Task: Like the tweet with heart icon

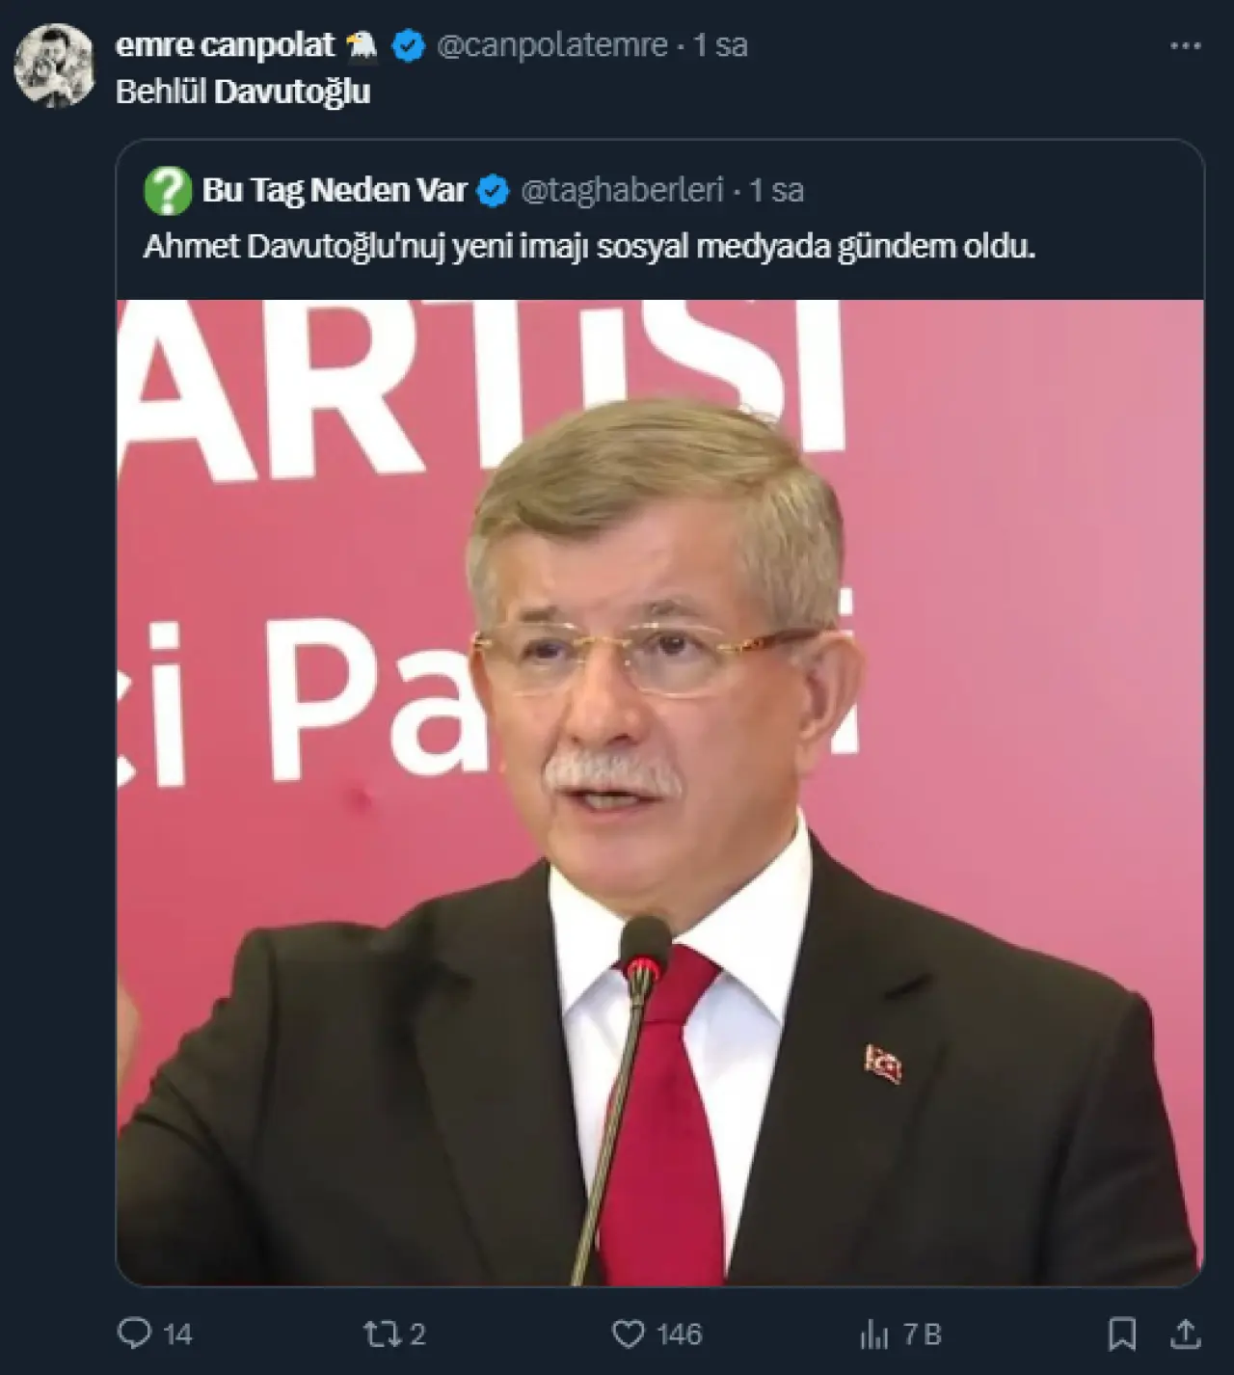Action: coord(629,1334)
